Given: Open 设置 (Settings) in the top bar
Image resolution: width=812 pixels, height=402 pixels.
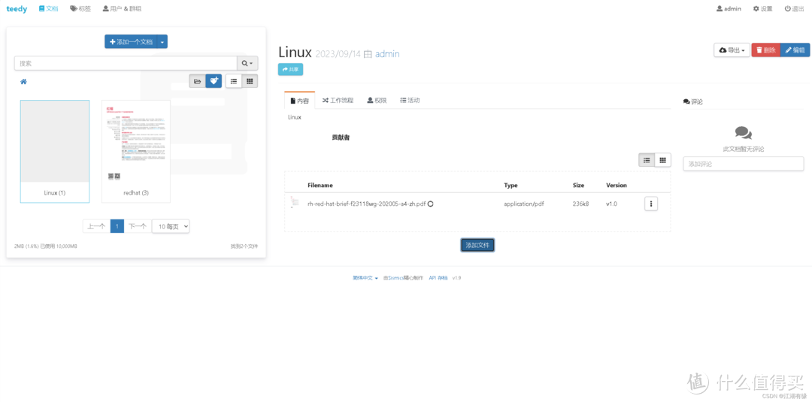Looking at the screenshot, I should [x=762, y=9].
